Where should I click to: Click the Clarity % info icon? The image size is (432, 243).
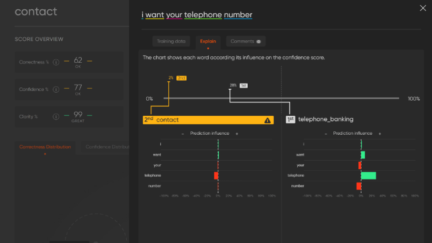pyautogui.click(x=56, y=116)
